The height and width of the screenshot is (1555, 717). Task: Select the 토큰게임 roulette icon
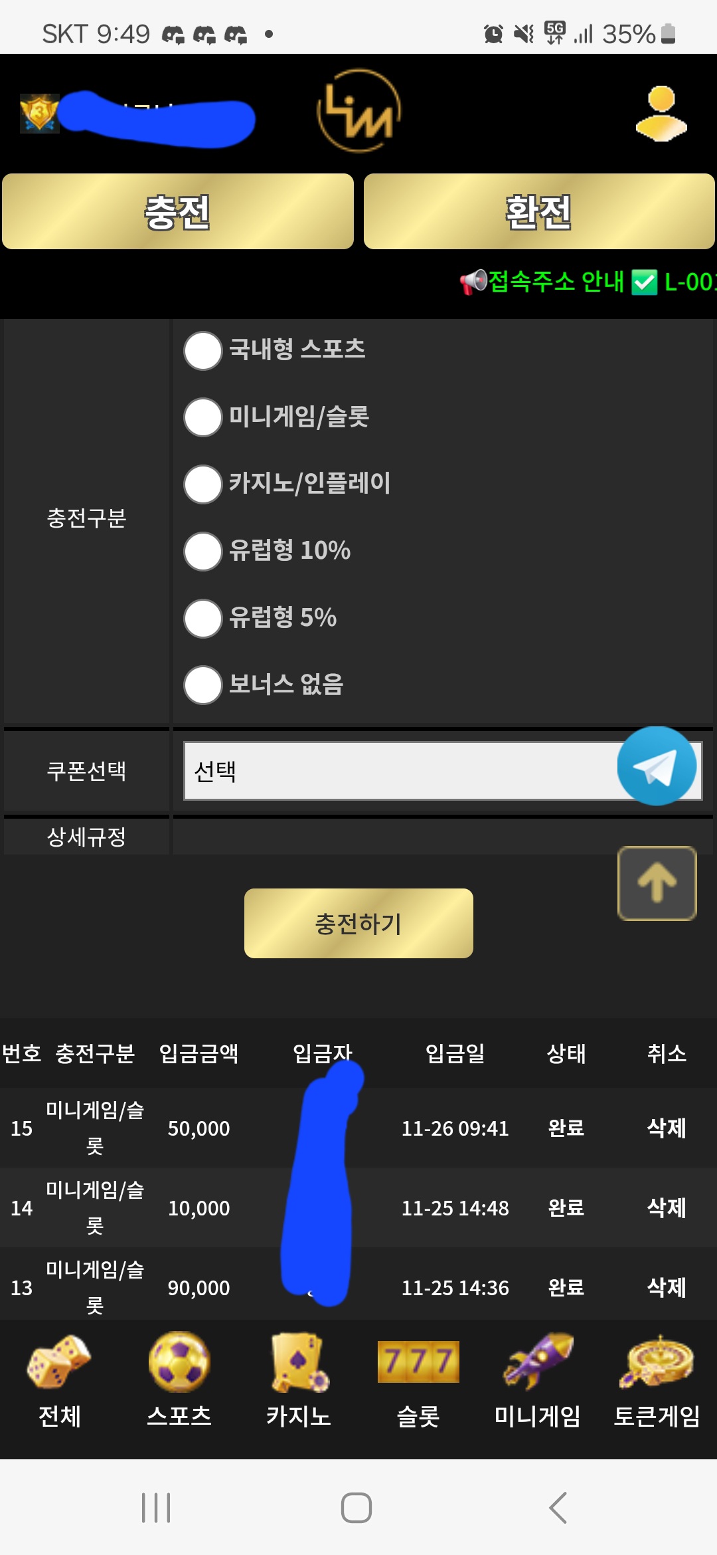(657, 1362)
